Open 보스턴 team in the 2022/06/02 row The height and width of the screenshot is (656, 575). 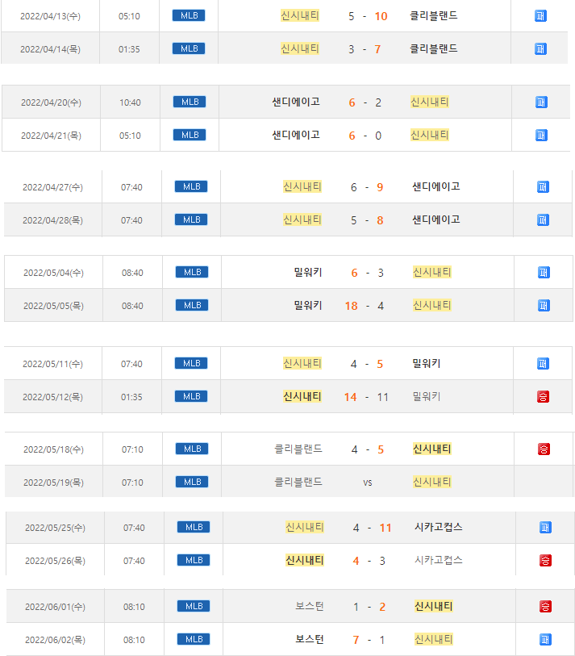[x=310, y=639]
